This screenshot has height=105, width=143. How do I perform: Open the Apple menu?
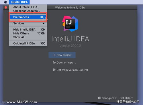click(x=5, y=2)
